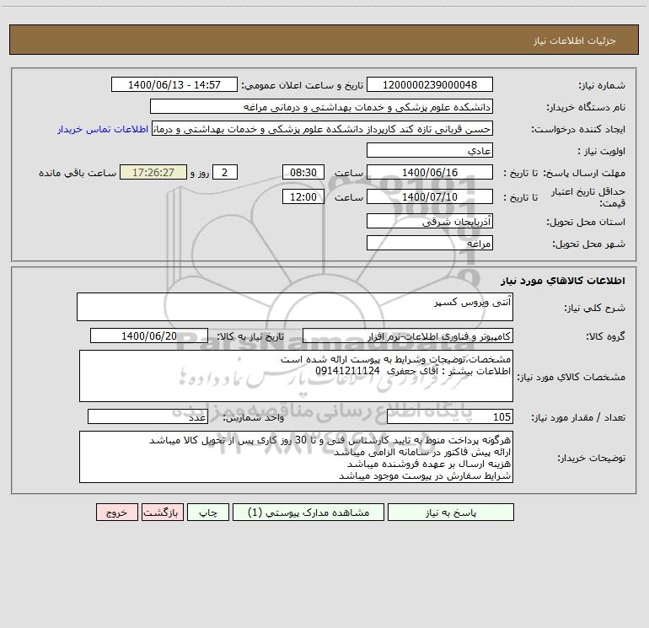The height and width of the screenshot is (628, 649).
Task: Click the request creator name field
Action: pyautogui.click(x=323, y=129)
